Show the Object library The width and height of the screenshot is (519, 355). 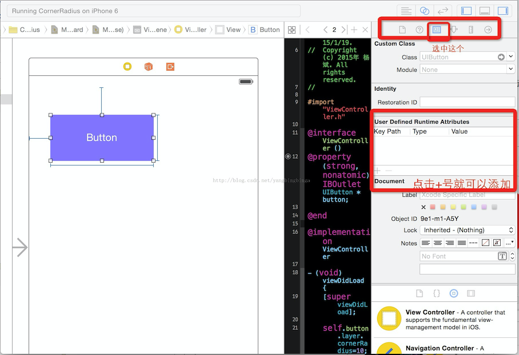coord(454,293)
